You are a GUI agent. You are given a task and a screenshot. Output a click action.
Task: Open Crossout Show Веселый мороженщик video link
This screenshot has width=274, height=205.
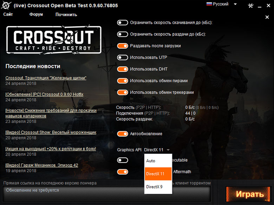pos(51,132)
